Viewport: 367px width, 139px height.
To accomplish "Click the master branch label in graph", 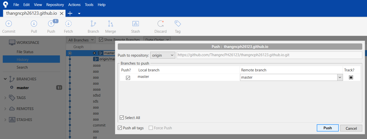I will pos(106,53).
